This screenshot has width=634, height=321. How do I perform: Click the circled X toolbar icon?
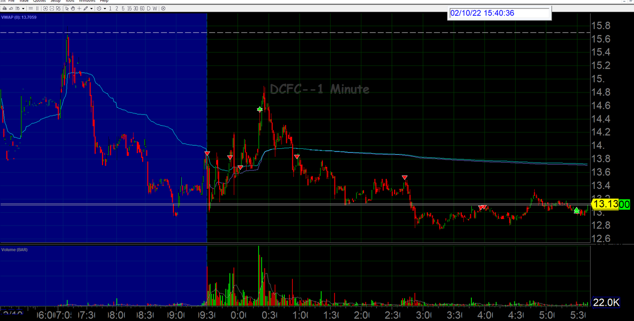coord(163,8)
